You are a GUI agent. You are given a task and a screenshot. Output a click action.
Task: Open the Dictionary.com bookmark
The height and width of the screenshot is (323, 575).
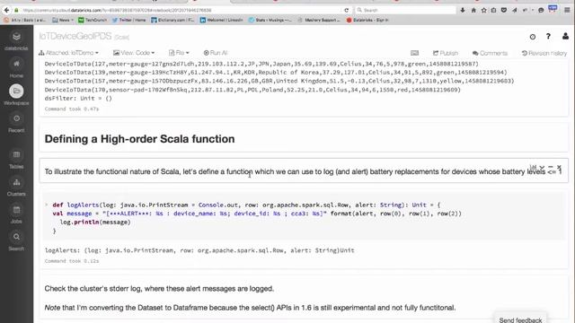(x=172, y=20)
